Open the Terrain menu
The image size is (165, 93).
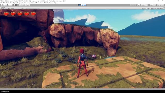(41, 3)
